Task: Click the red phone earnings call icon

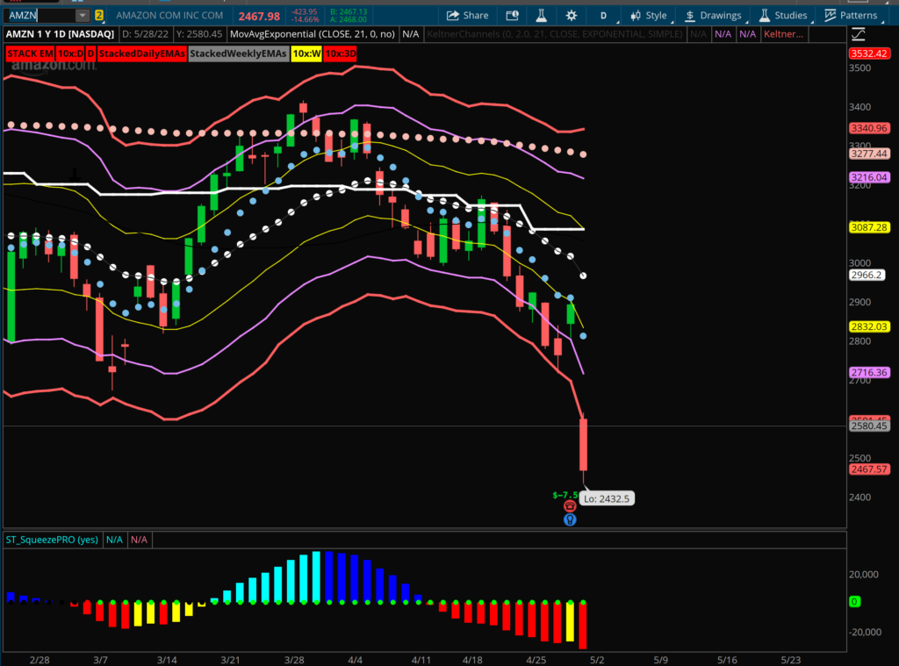Action: (569, 506)
